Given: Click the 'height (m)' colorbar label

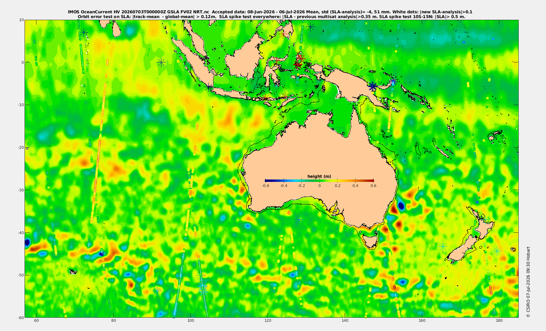Looking at the screenshot, I should [x=319, y=176].
